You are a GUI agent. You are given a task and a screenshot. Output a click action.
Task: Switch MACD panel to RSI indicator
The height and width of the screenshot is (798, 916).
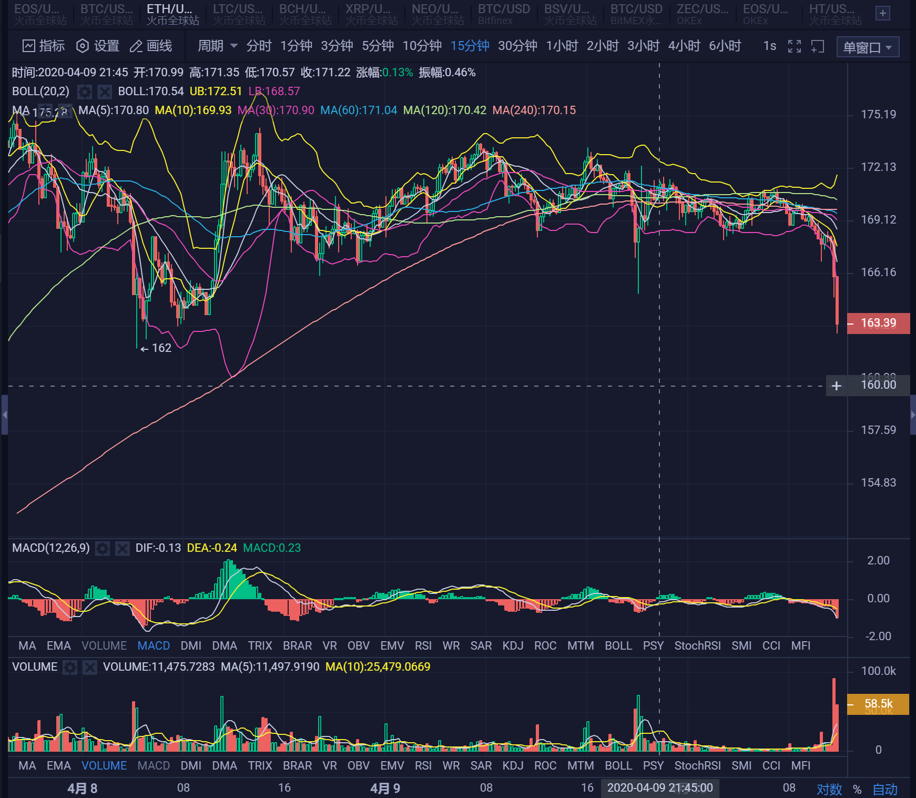[x=423, y=646]
